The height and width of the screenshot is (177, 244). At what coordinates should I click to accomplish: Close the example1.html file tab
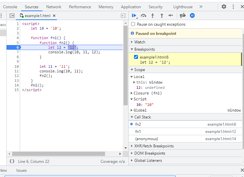click(54, 16)
